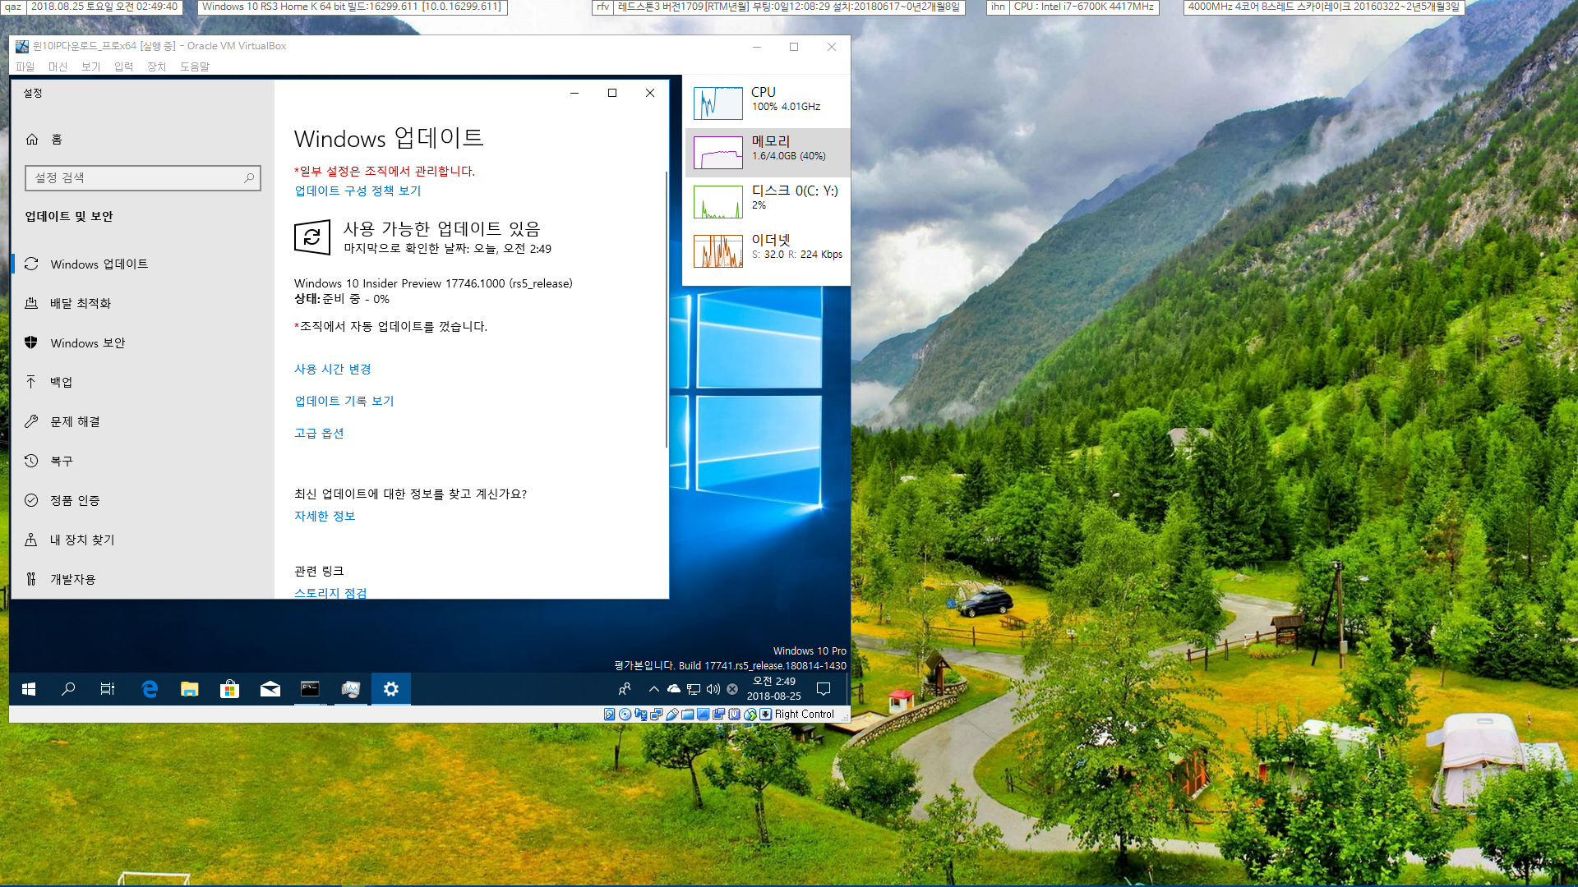Click VirtualBox CPU virtualization status icon
Screen dimensions: 1578x887
[734, 714]
